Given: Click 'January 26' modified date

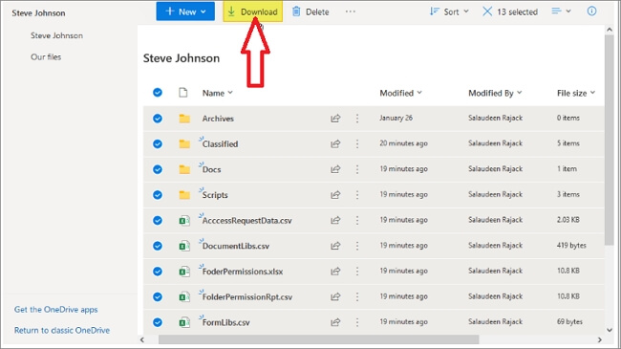Looking at the screenshot, I should (x=396, y=118).
